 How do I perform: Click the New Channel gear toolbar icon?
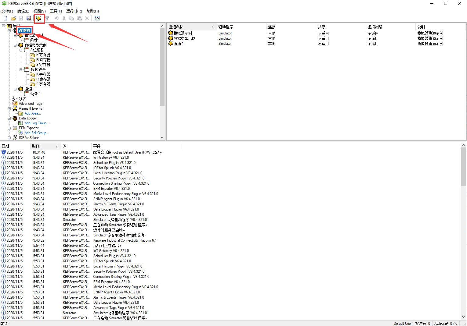click(39, 18)
